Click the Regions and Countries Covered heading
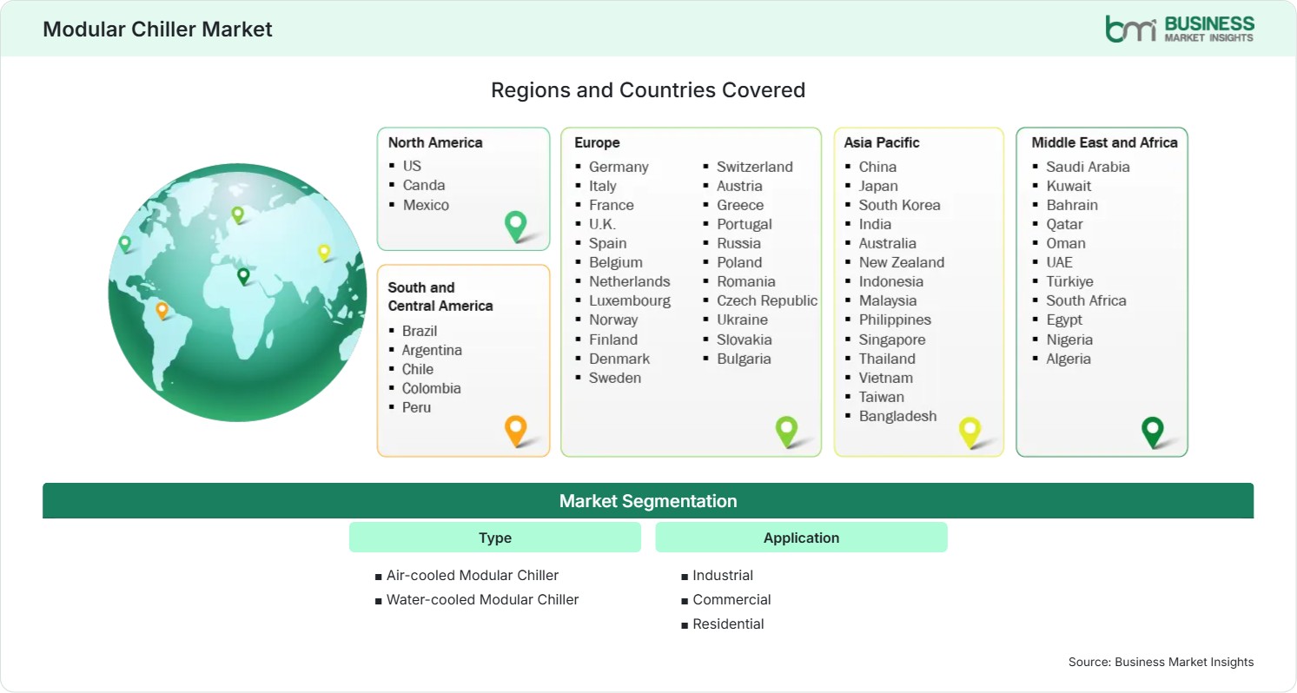 click(648, 89)
